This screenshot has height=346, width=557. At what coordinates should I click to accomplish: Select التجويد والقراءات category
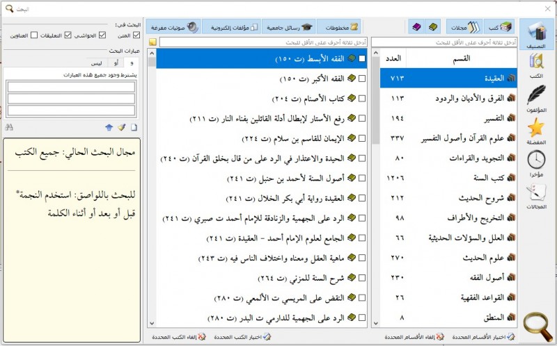448,158
